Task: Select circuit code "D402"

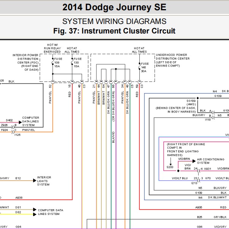Action: pyautogui.click(x=9, y=120)
